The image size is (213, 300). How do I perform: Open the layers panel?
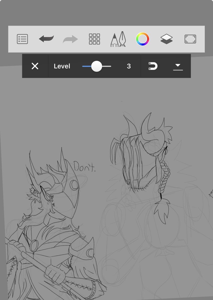click(x=167, y=39)
